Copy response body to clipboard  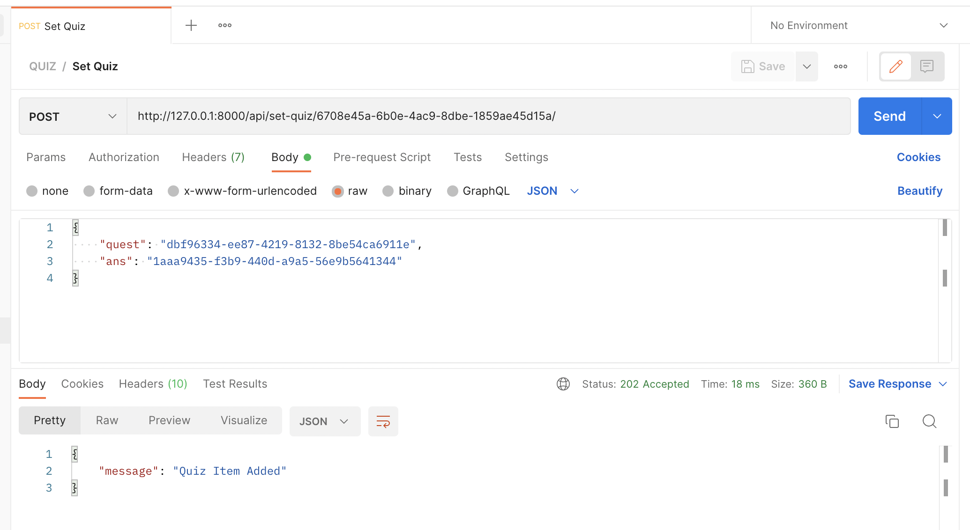pos(892,421)
